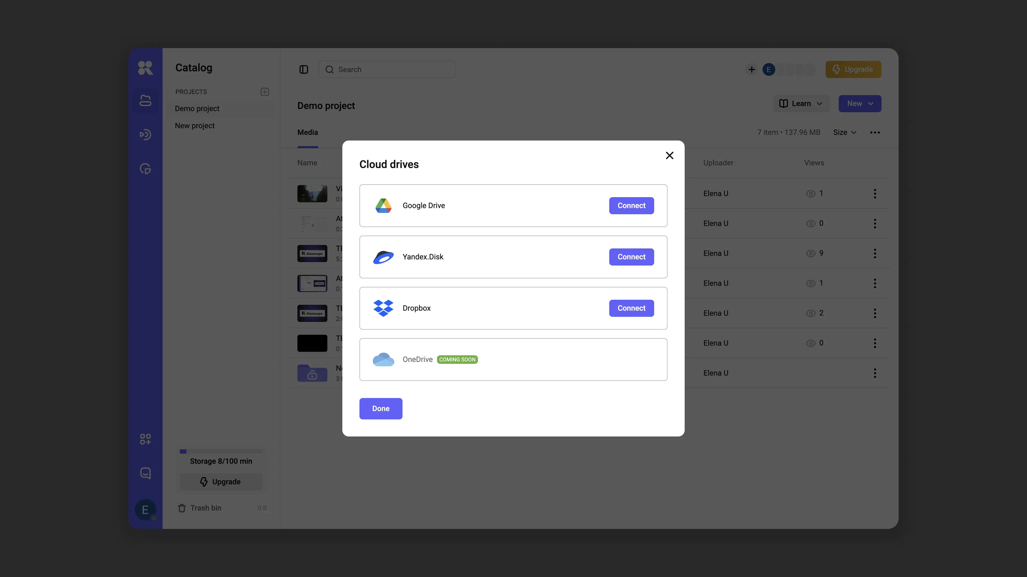
Task: Click the eye views icon showing 2
Action: point(811,313)
